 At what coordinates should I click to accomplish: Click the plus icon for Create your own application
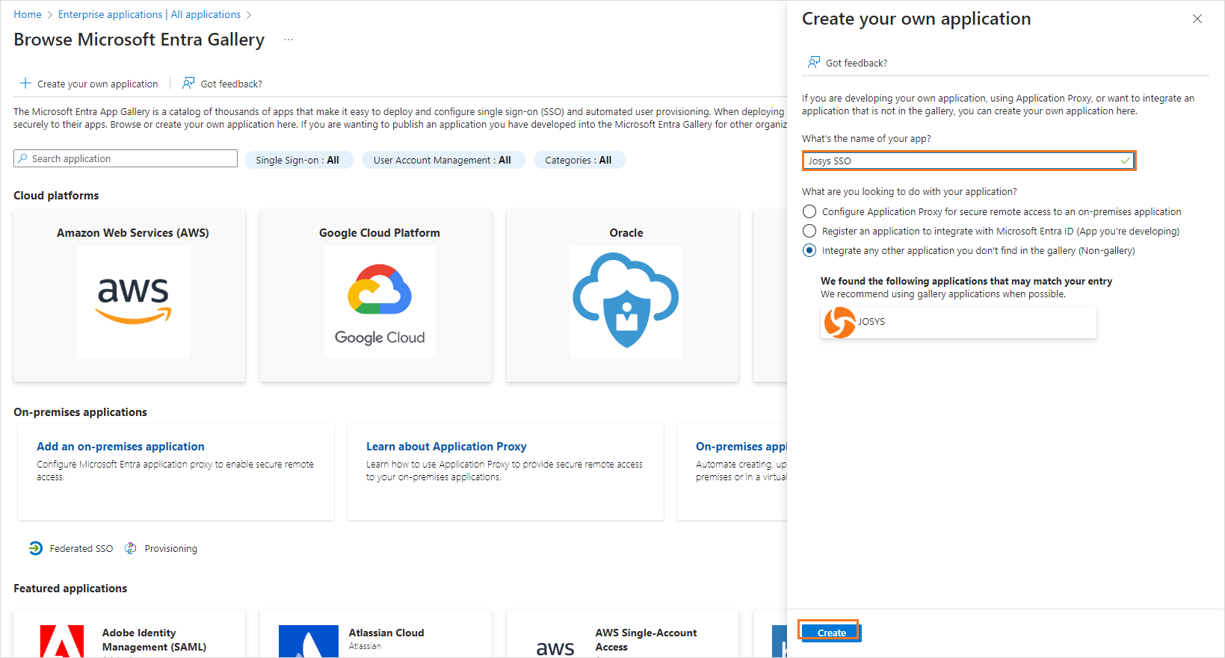coord(25,84)
